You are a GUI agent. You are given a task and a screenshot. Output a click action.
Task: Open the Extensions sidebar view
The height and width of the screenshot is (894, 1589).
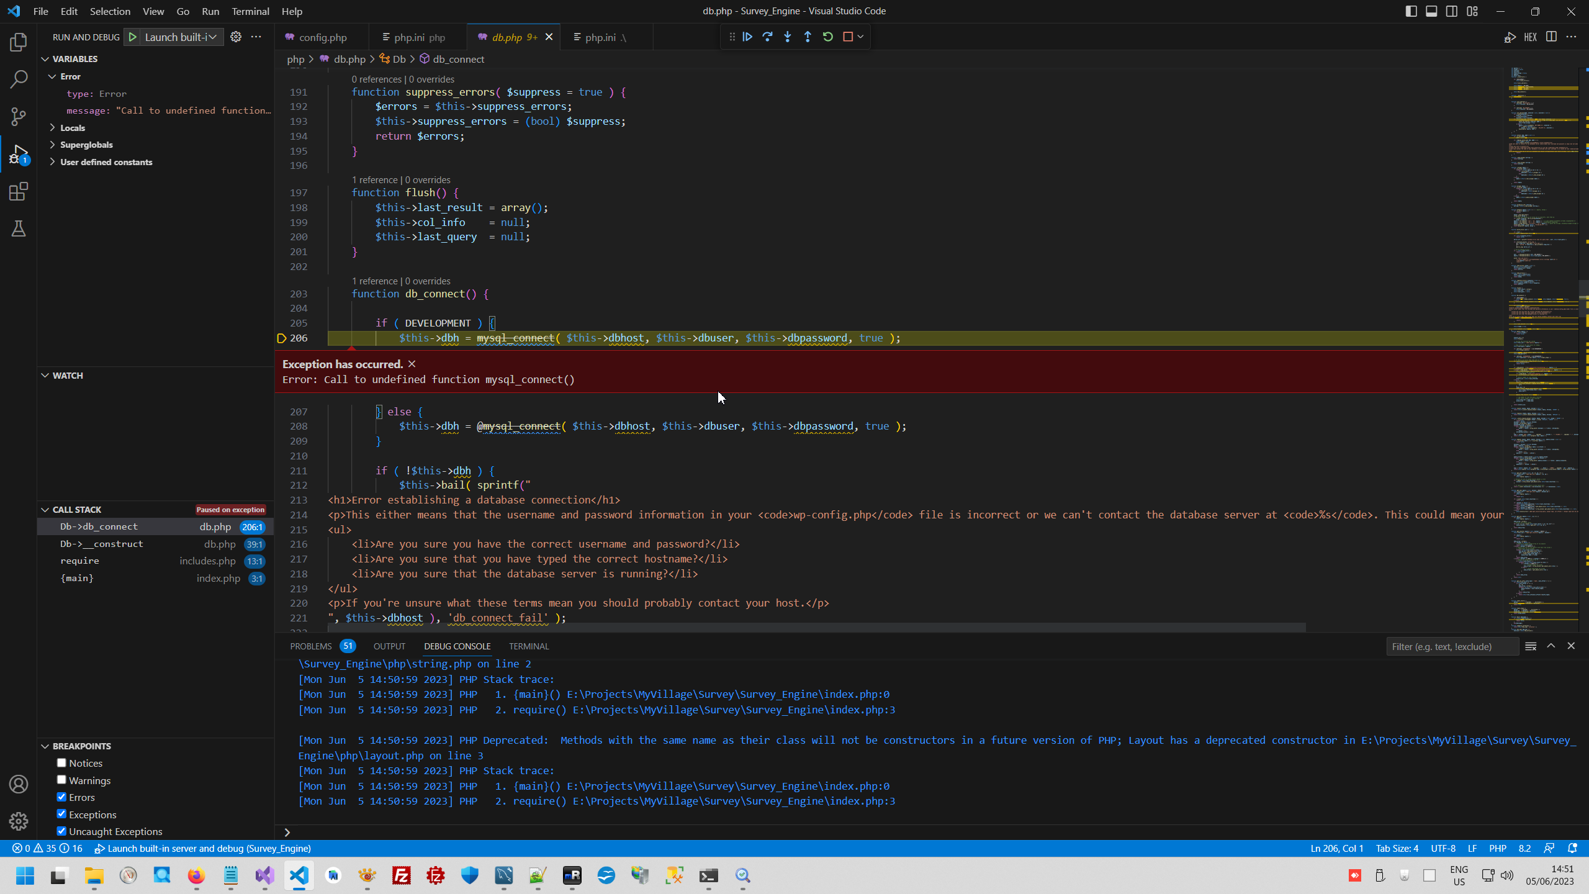19,192
